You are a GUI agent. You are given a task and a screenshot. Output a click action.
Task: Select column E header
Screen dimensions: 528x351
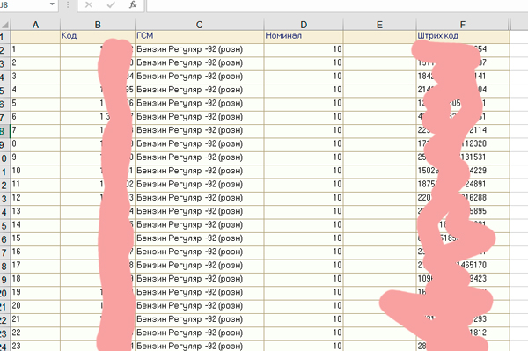click(x=379, y=25)
